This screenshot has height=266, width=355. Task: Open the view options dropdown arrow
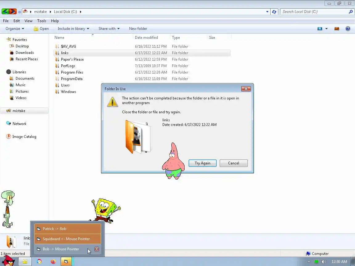326,29
